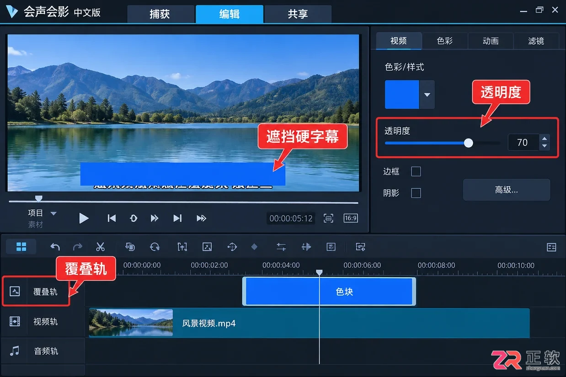Jump to the start of the project

point(112,218)
